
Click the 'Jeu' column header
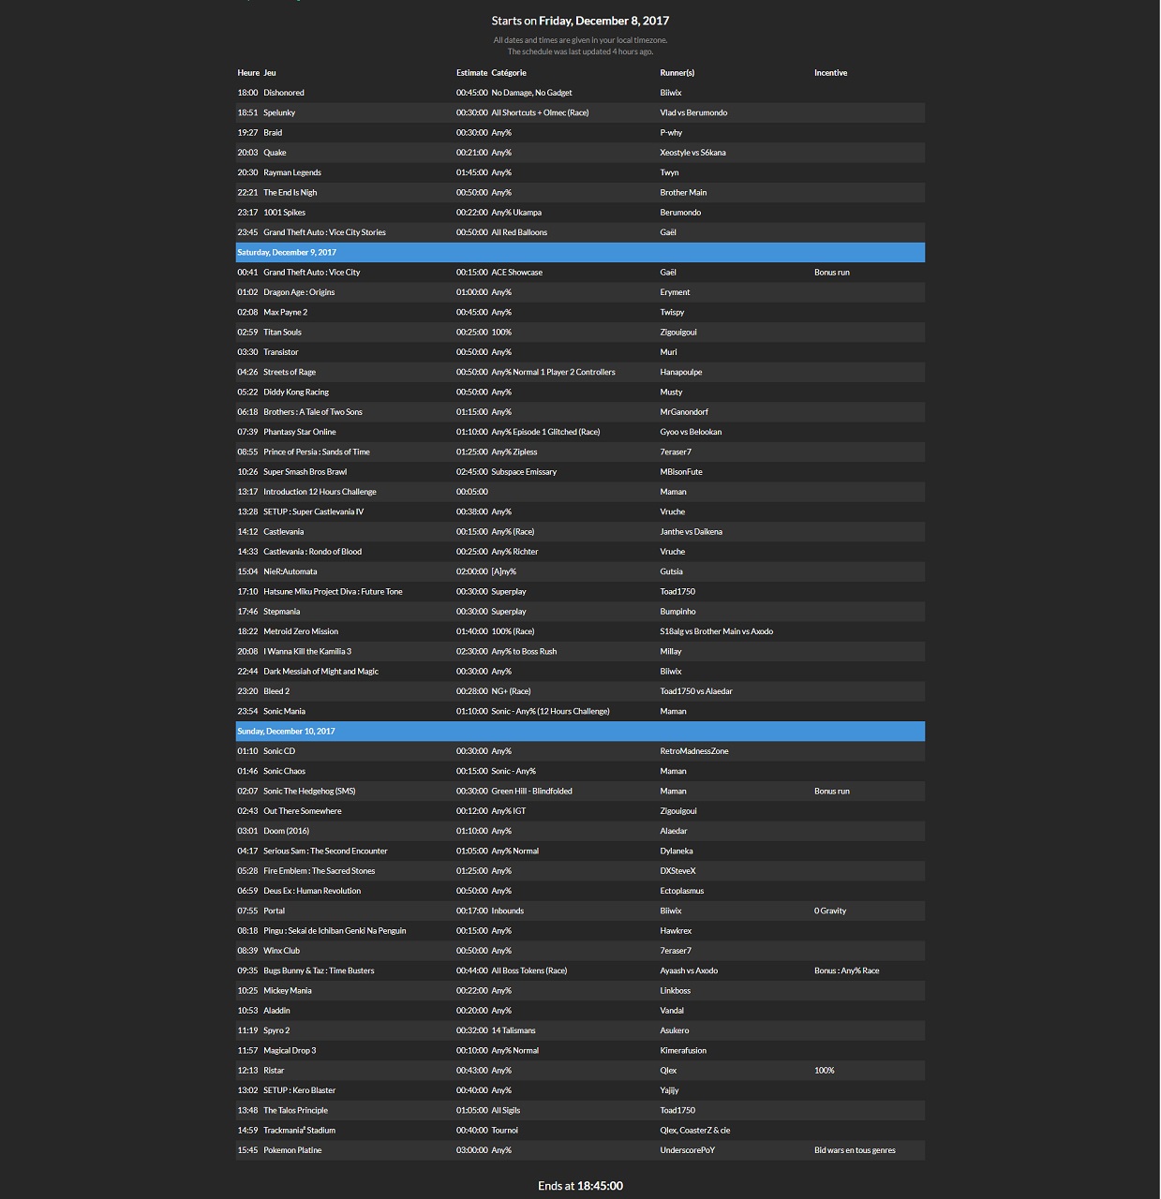[x=270, y=73]
